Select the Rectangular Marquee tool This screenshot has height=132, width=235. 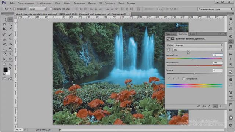tap(4, 19)
